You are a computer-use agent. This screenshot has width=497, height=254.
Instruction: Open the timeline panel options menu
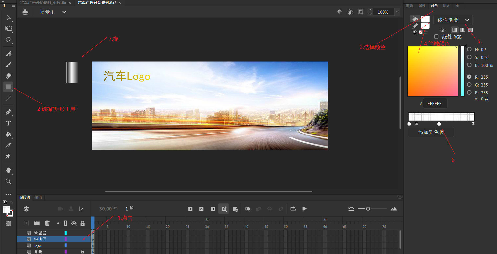400,197
